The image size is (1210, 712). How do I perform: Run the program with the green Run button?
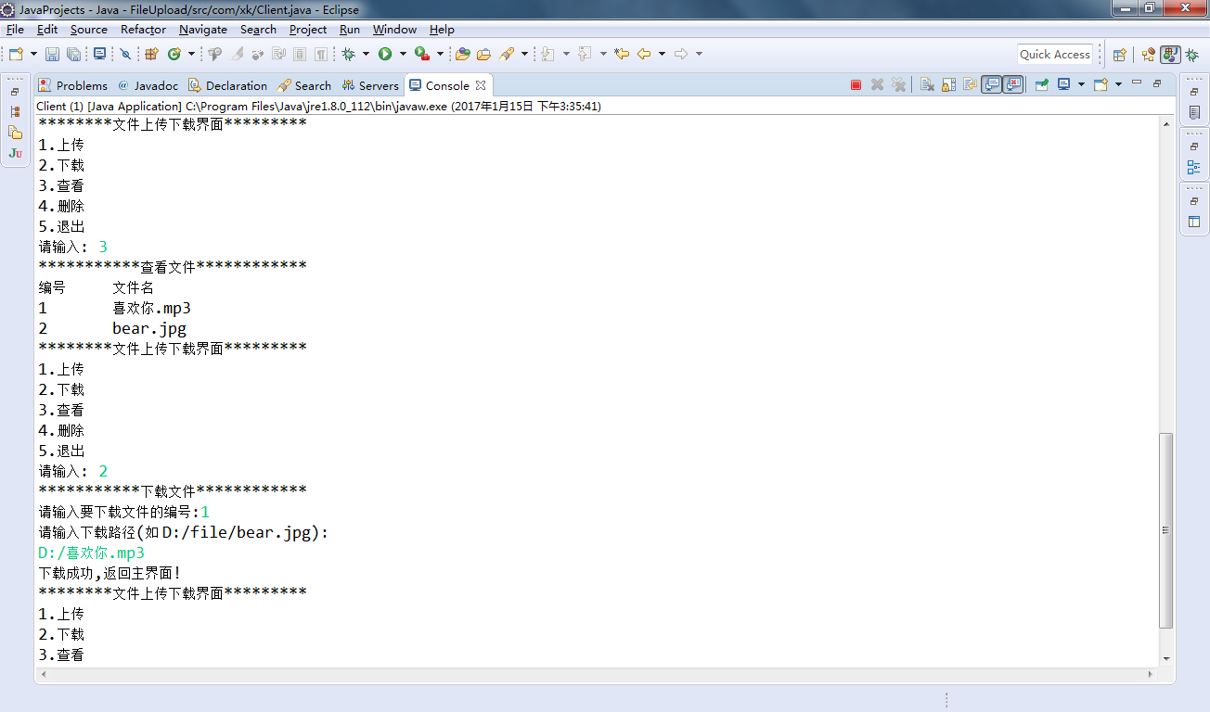click(x=385, y=55)
